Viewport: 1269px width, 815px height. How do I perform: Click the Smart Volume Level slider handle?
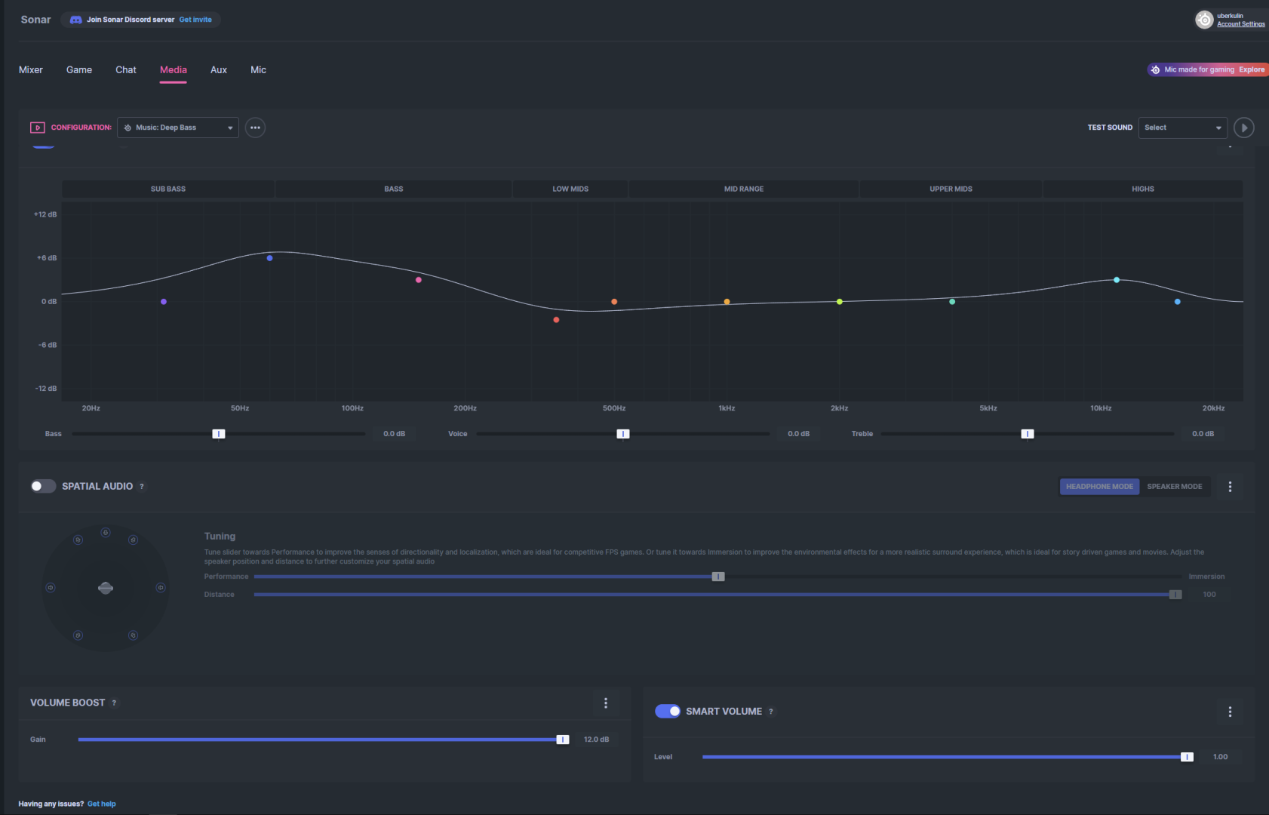coord(1187,757)
